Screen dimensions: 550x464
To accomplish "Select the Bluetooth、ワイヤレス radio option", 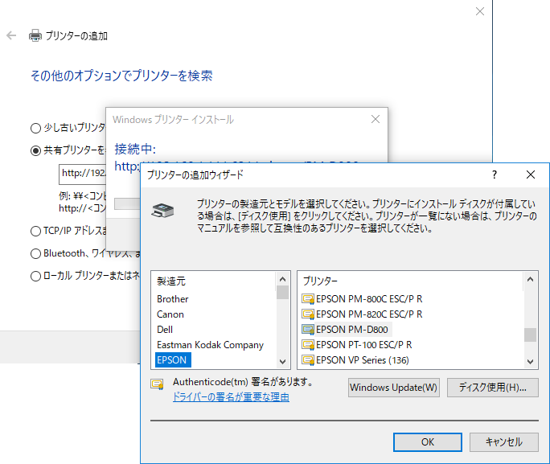I will click(35, 253).
